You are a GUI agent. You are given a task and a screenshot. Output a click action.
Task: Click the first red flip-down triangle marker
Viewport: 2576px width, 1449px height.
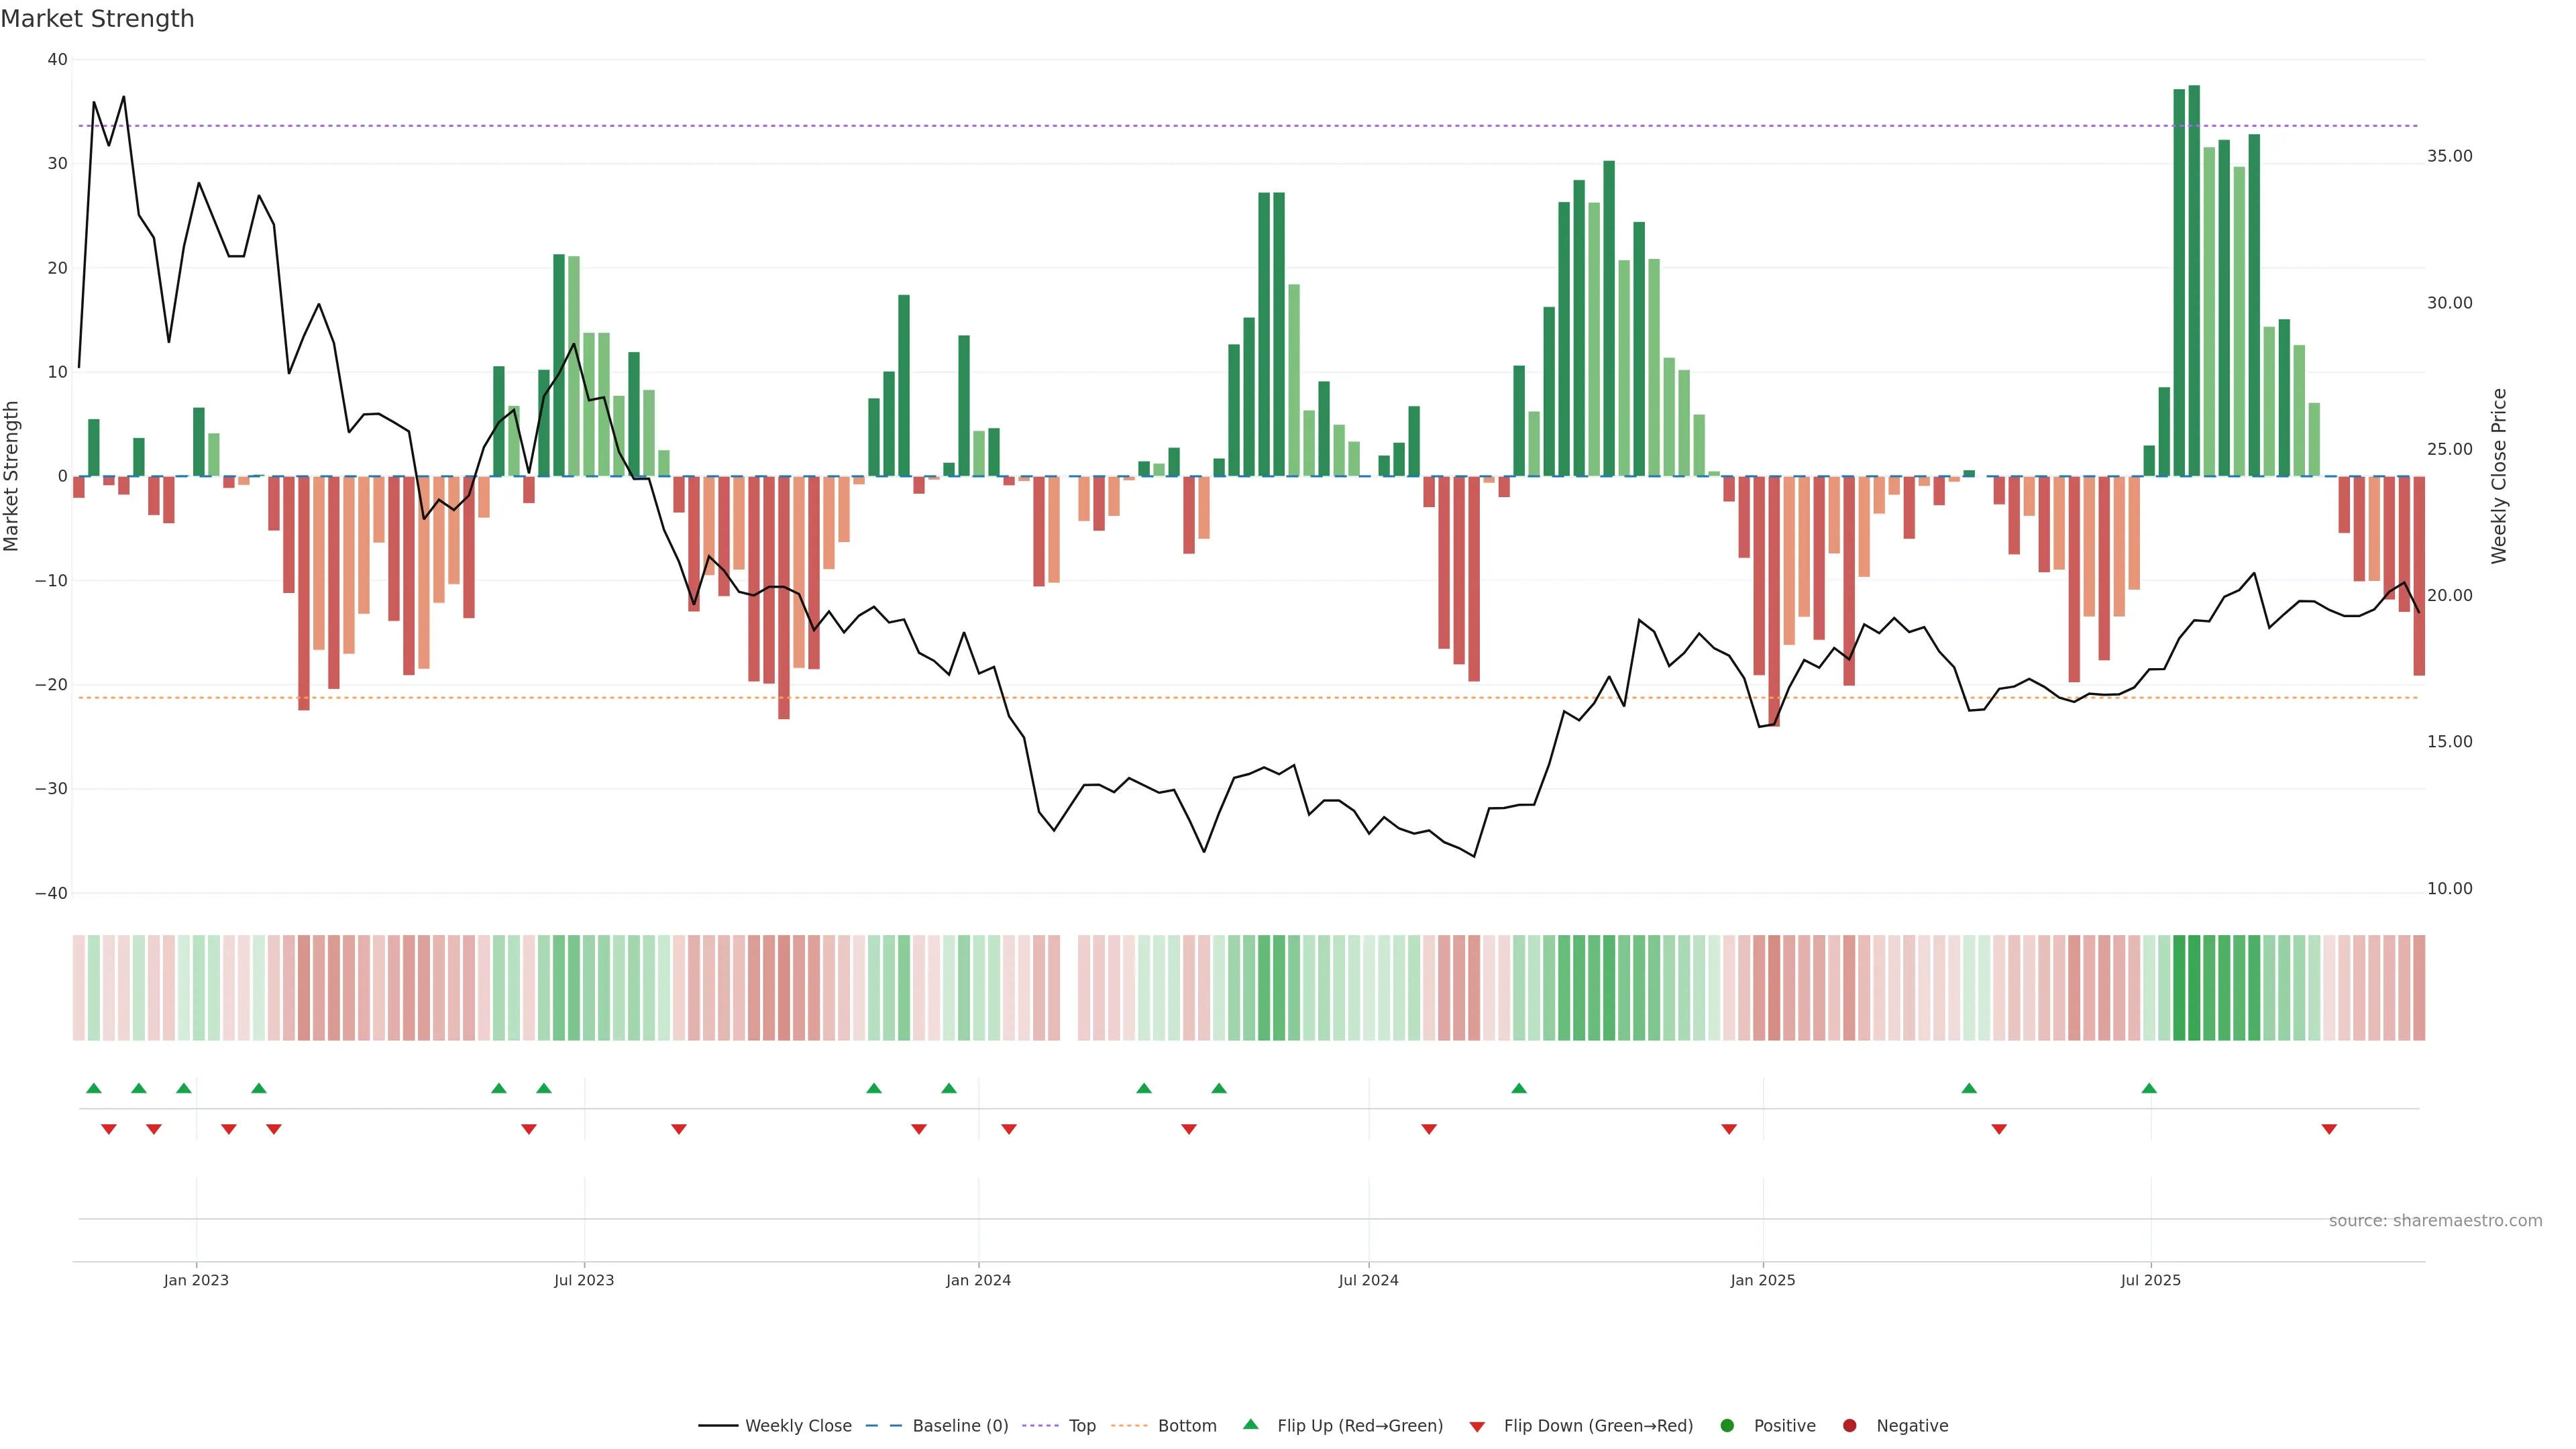coord(109,1129)
